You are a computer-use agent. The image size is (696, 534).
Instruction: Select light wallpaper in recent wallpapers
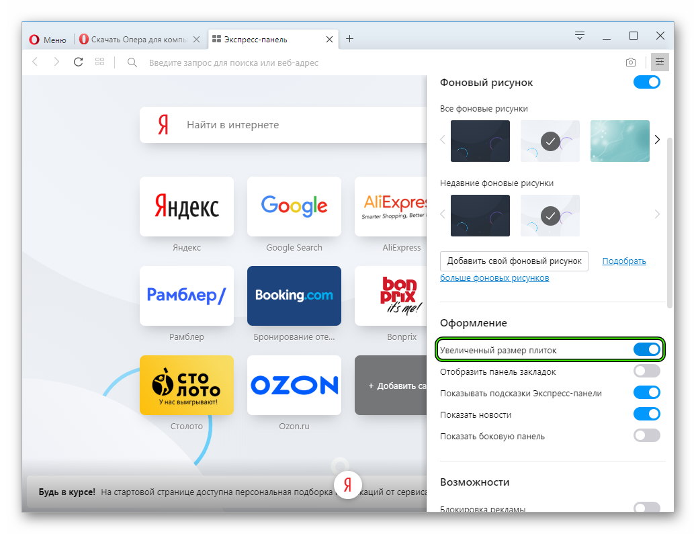[550, 216]
